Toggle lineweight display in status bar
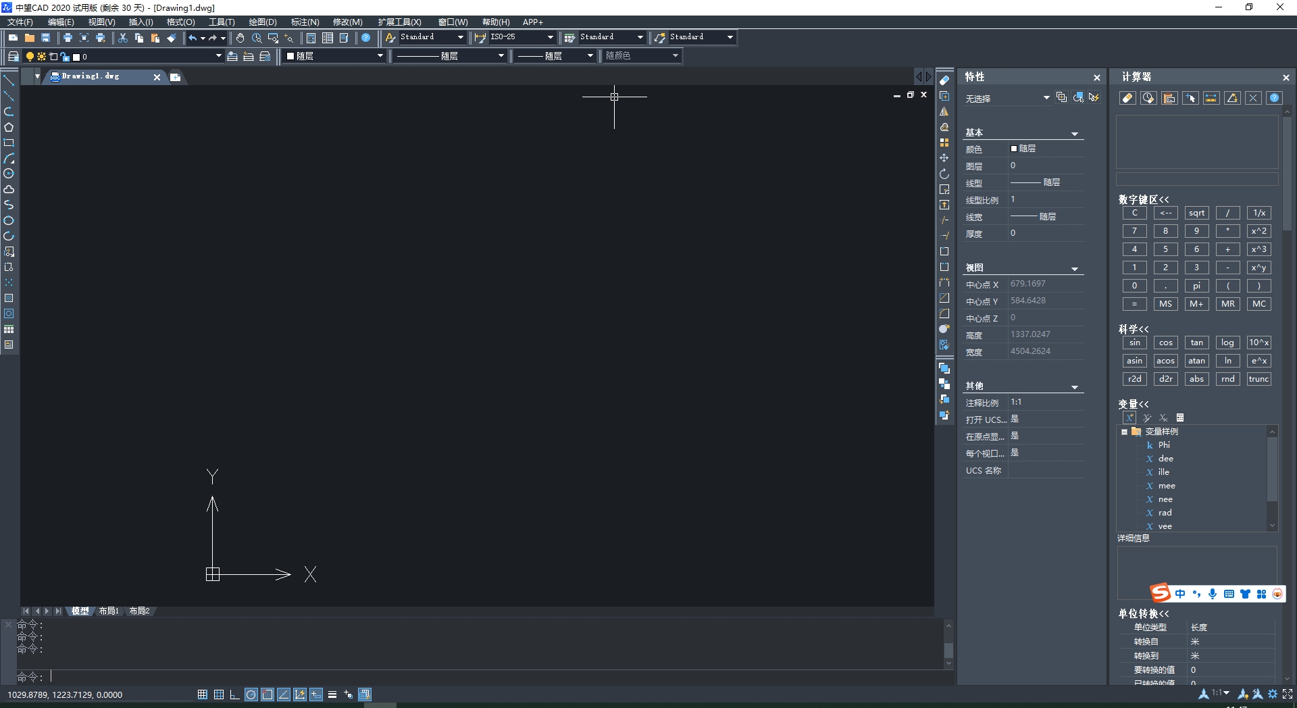 [x=332, y=694]
